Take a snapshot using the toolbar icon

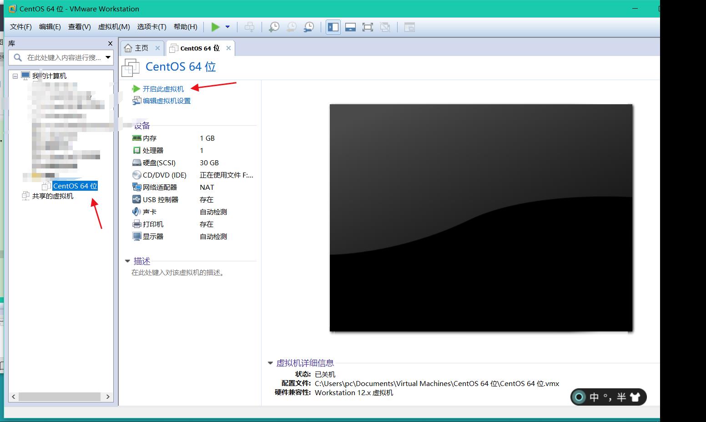pos(274,27)
